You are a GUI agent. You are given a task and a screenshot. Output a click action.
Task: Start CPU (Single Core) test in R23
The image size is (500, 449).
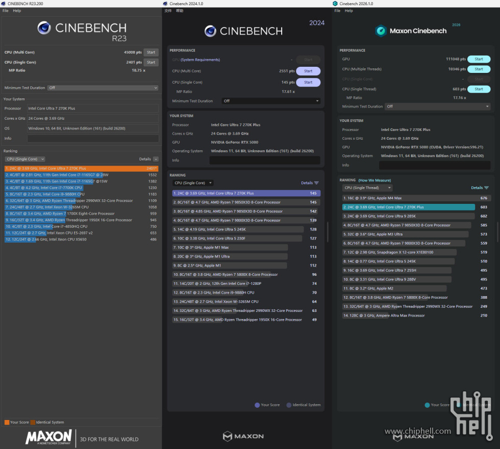[x=151, y=62]
